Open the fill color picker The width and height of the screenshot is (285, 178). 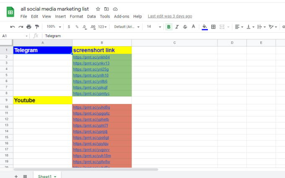(x=205, y=27)
